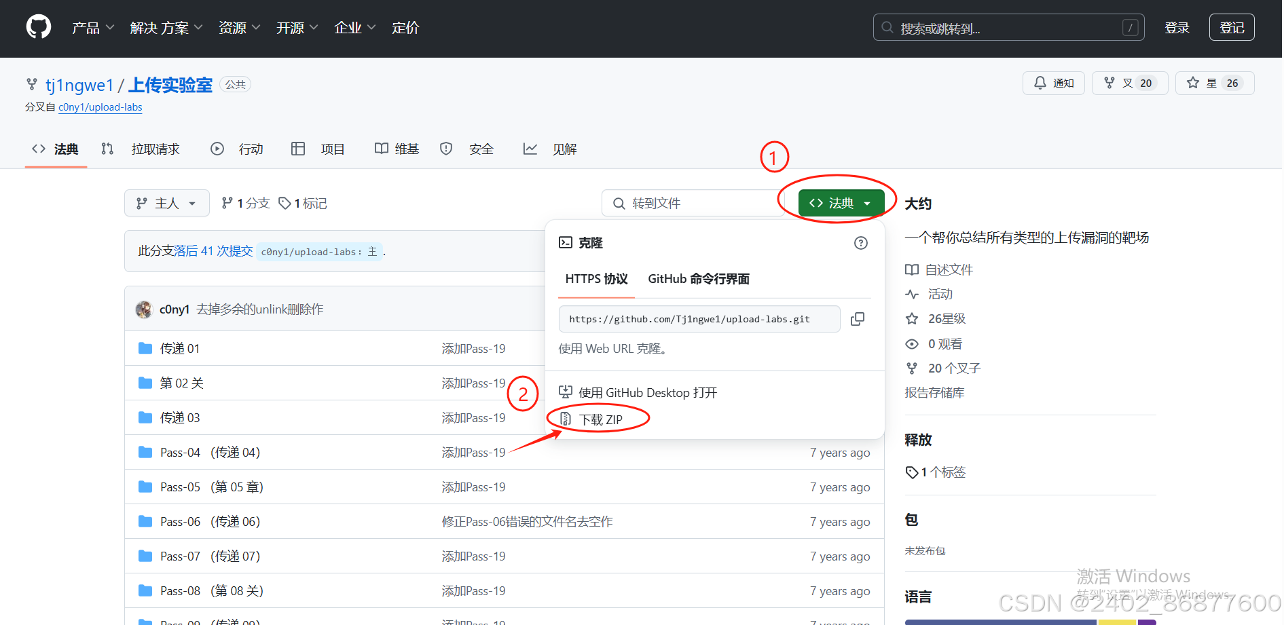
Task: Click the GitHub logo
Action: (38, 26)
